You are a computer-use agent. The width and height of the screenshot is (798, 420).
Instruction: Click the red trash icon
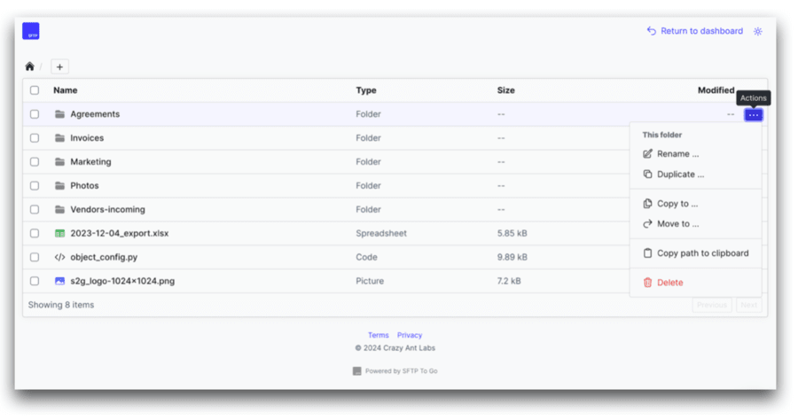pos(647,283)
